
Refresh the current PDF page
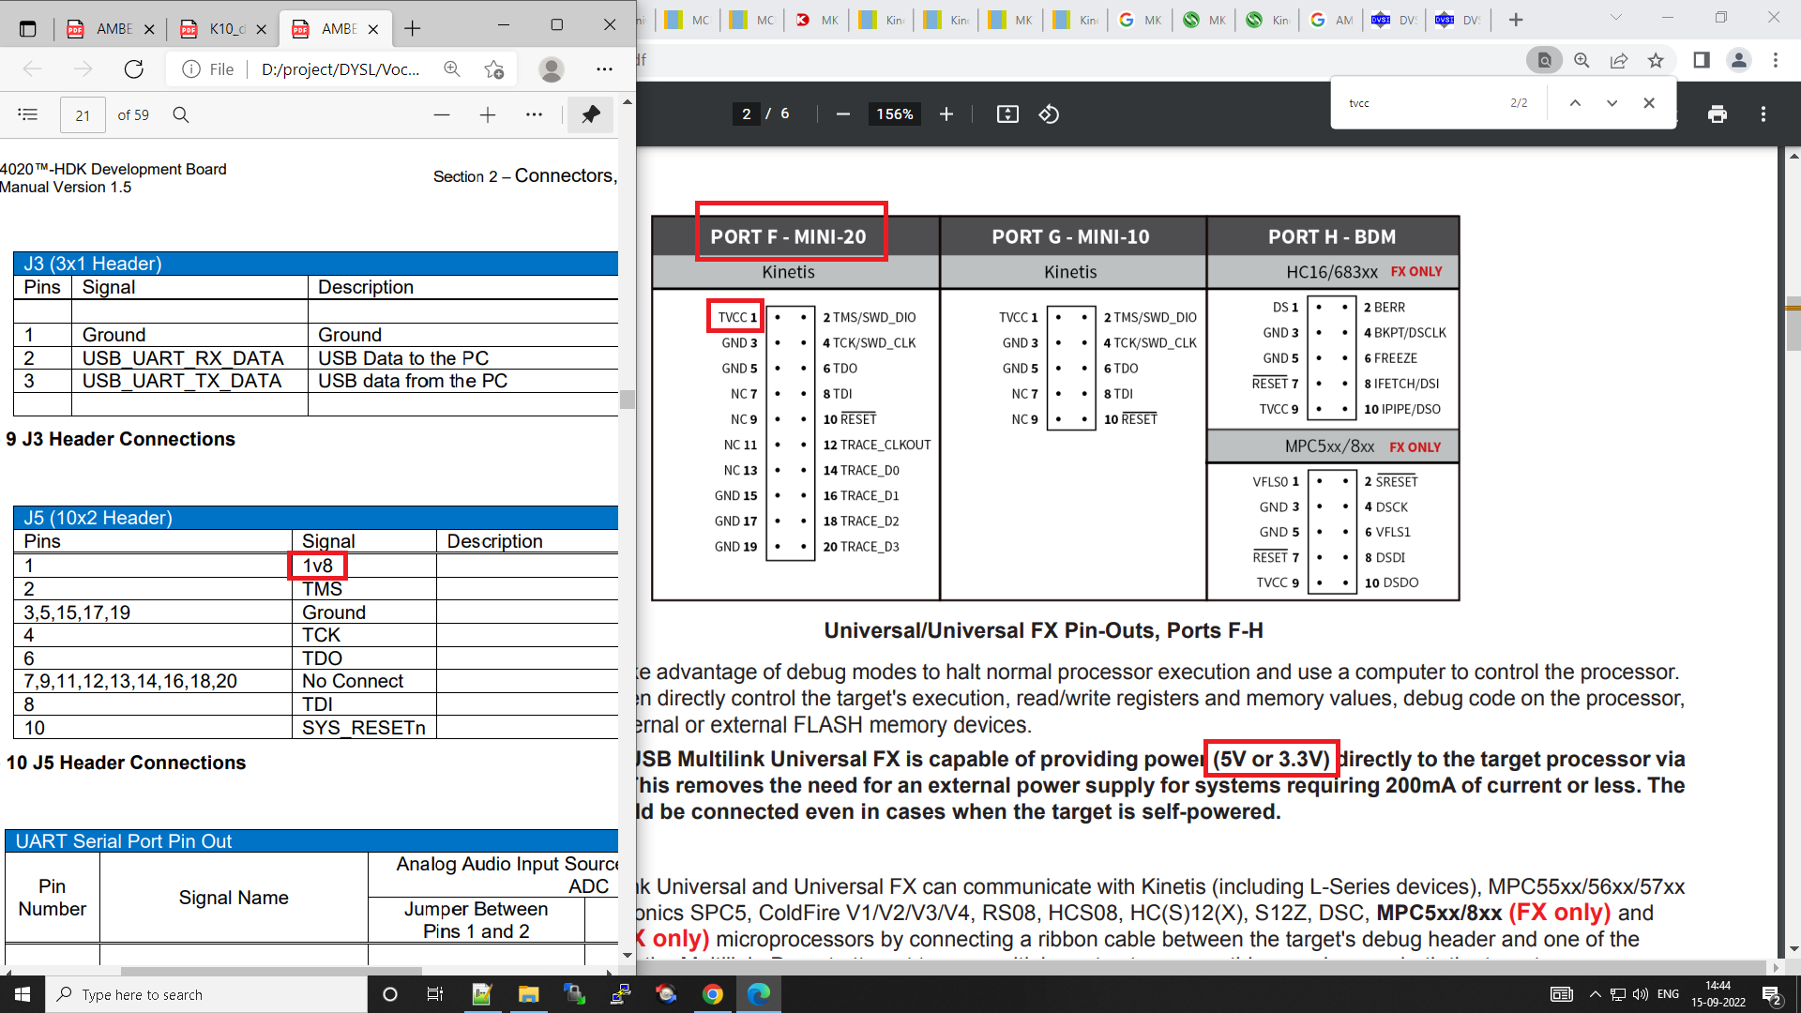[133, 68]
